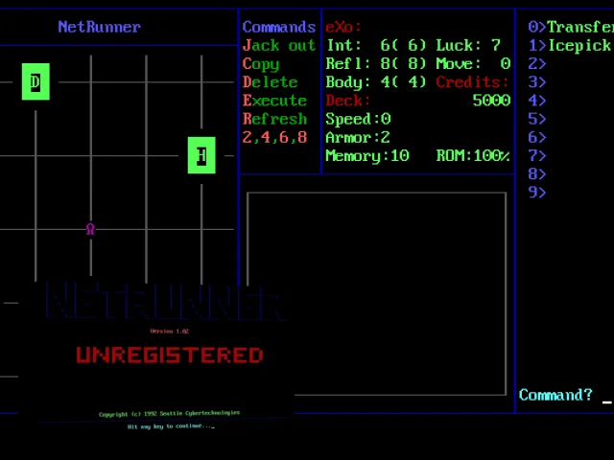Image resolution: width=614 pixels, height=460 pixels.
Task: Select the green D node on the grid
Action: (x=35, y=81)
